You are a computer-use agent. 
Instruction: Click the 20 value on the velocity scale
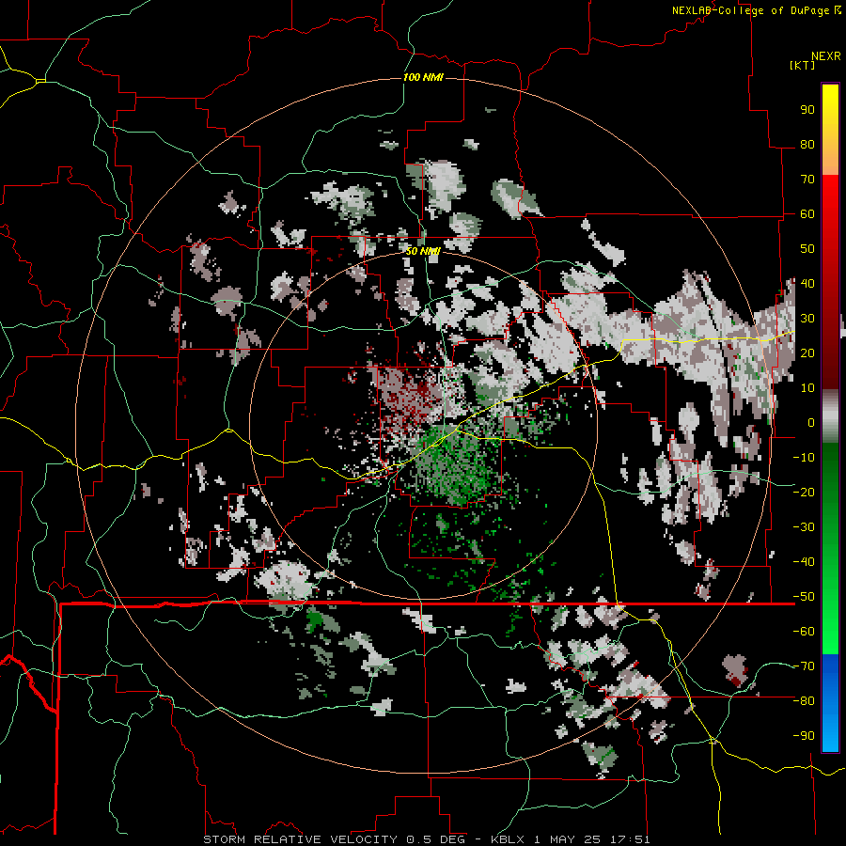[807, 353]
